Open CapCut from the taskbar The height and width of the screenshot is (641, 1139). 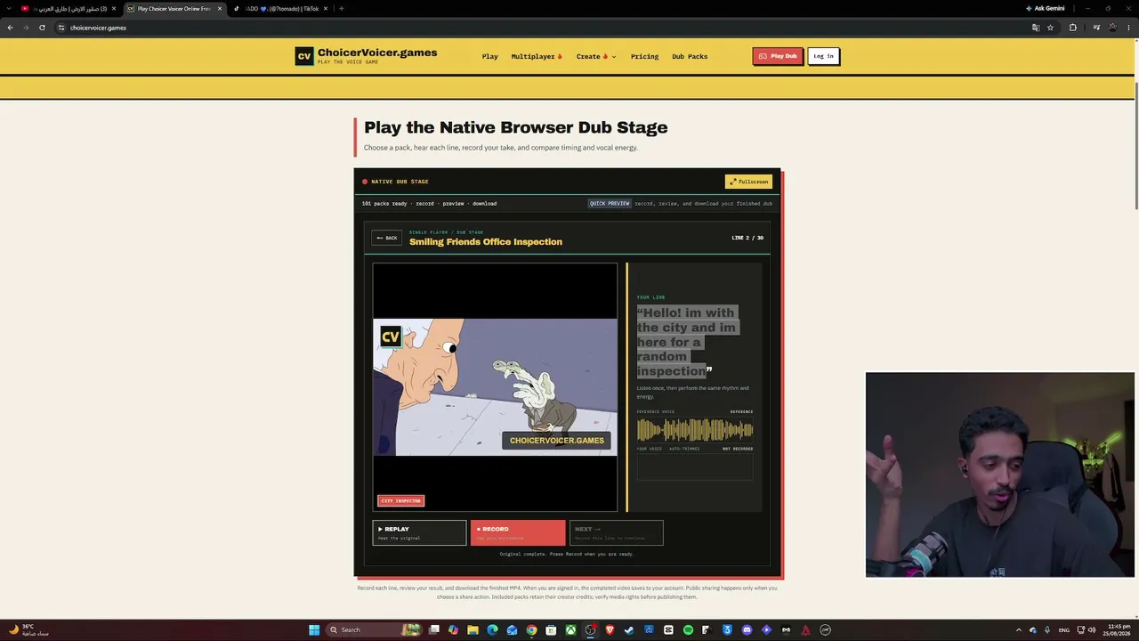click(x=668, y=630)
